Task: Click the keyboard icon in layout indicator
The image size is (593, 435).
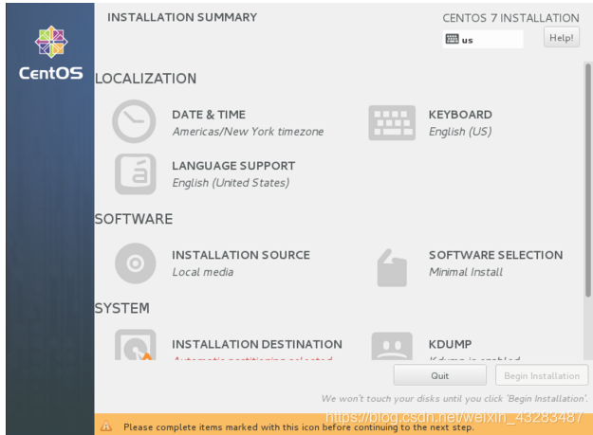Action: pos(452,39)
